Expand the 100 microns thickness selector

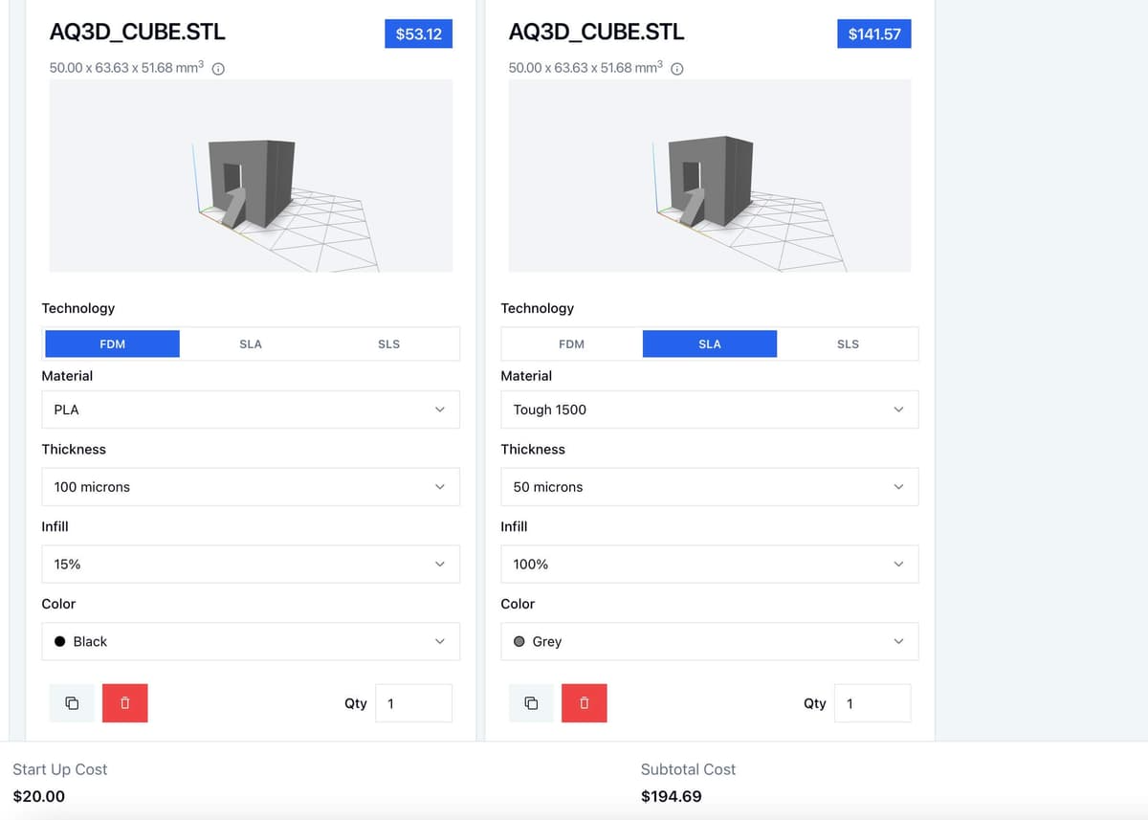251,486
